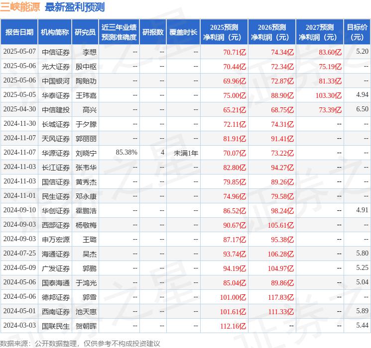Click analyst name 殷中枢
The width and height of the screenshot is (371, 348).
[86, 67]
